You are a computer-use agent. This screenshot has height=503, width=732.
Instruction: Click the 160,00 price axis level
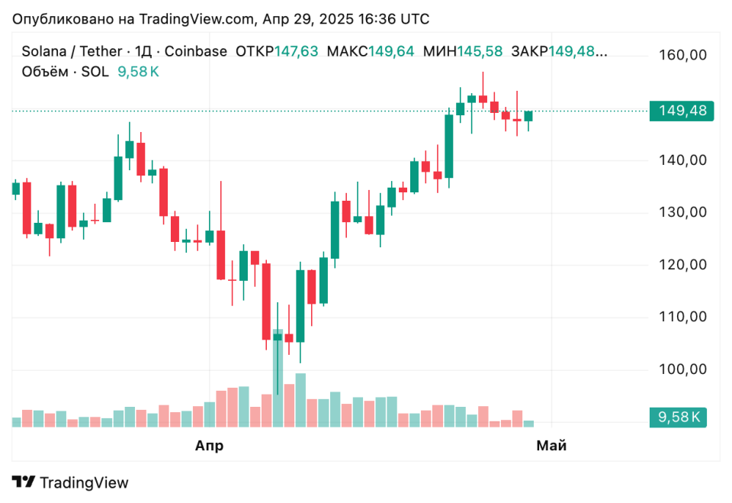(x=682, y=55)
